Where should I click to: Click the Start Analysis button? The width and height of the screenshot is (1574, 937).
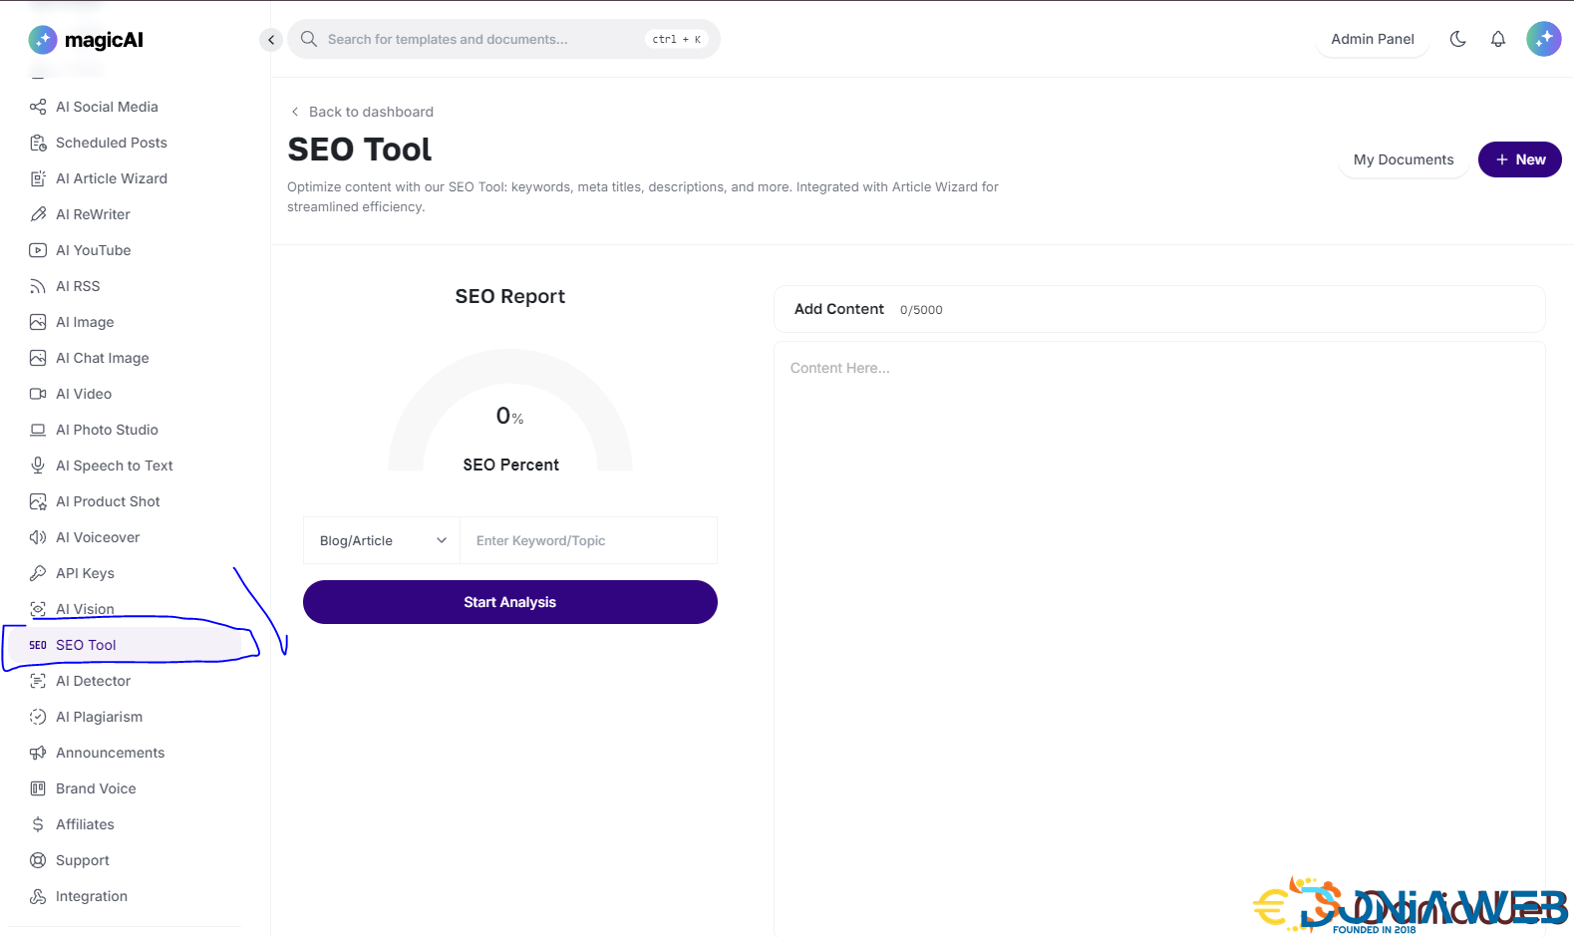click(x=509, y=602)
